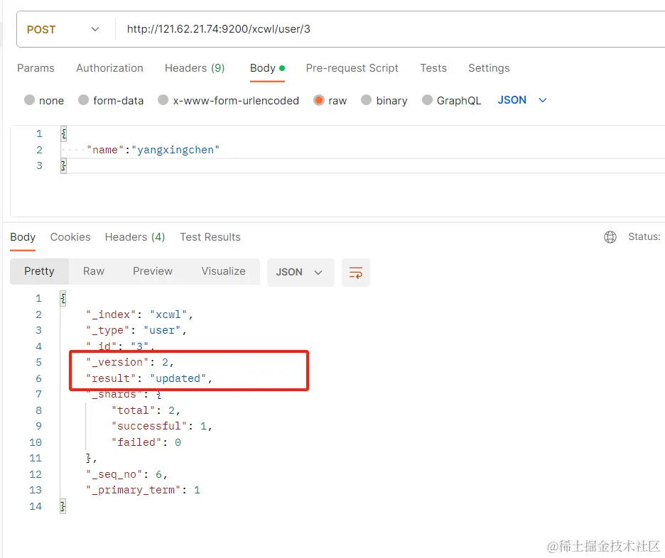
Task: Open the request Headers (9) tab
Action: 195,68
